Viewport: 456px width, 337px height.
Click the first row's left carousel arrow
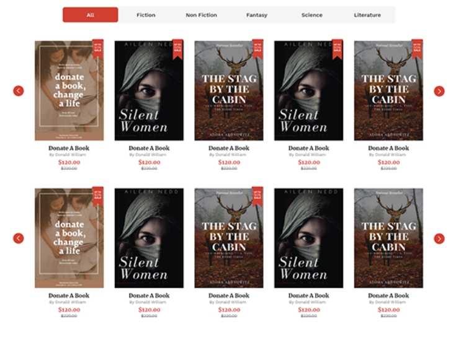pyautogui.click(x=19, y=91)
